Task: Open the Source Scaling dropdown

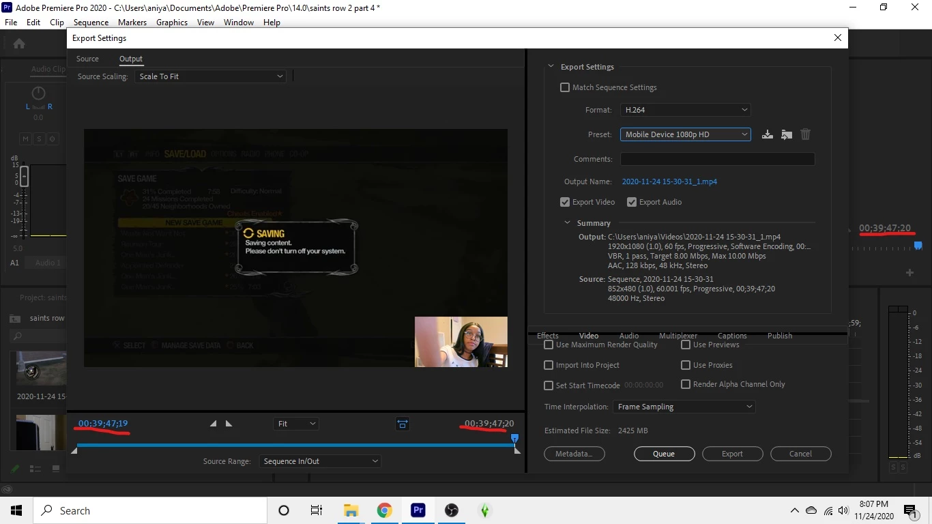Action: point(210,76)
